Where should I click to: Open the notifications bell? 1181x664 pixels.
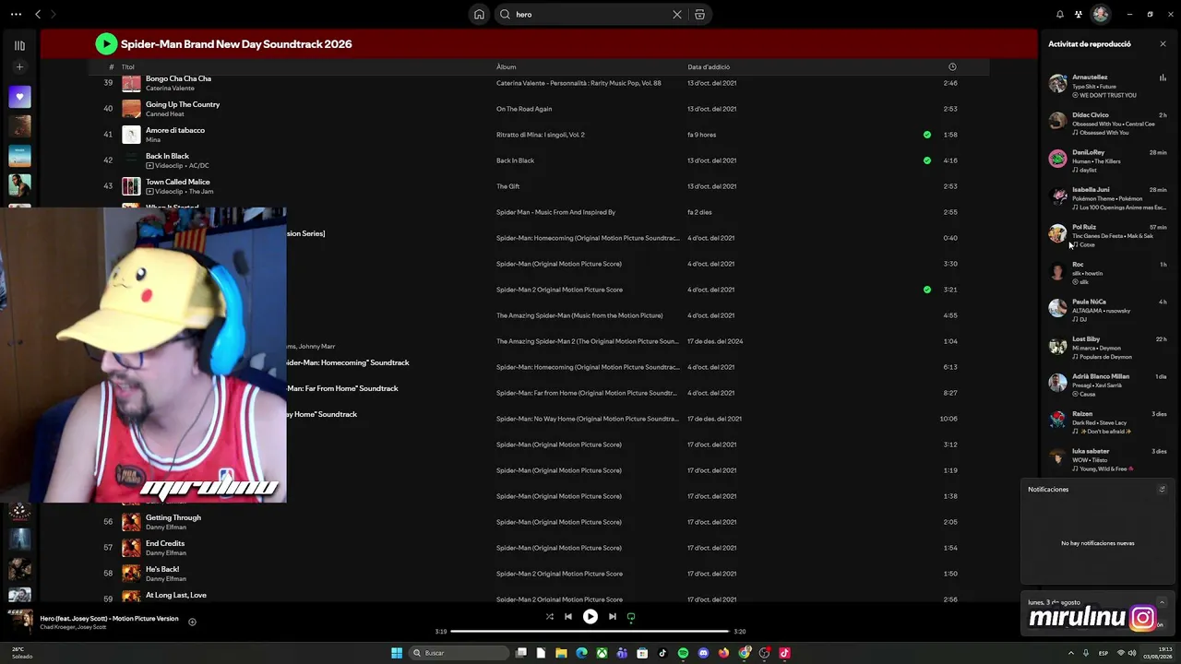[x=1060, y=15]
